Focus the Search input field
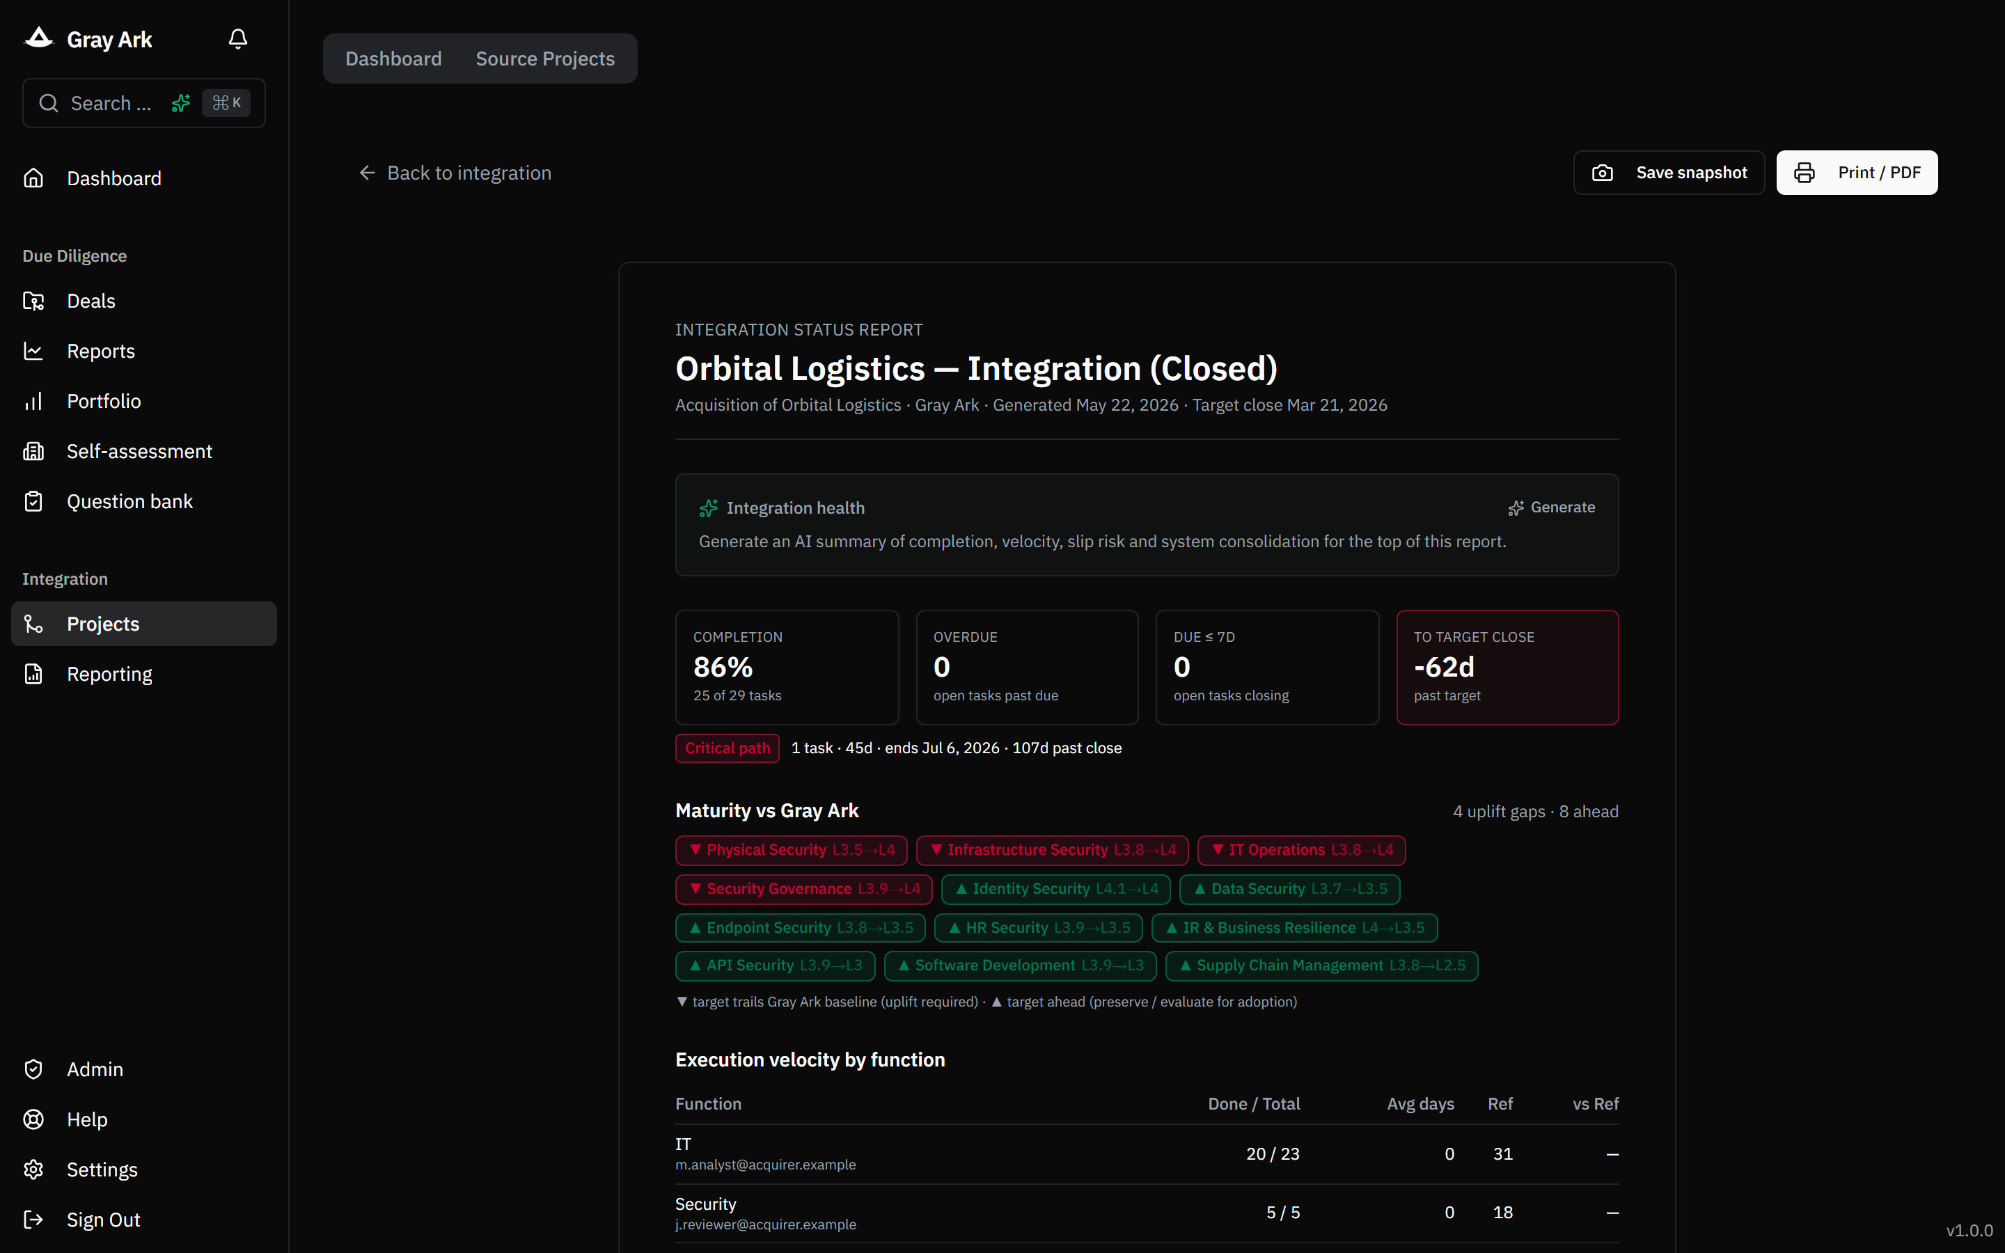The height and width of the screenshot is (1253, 2005). 144,103
